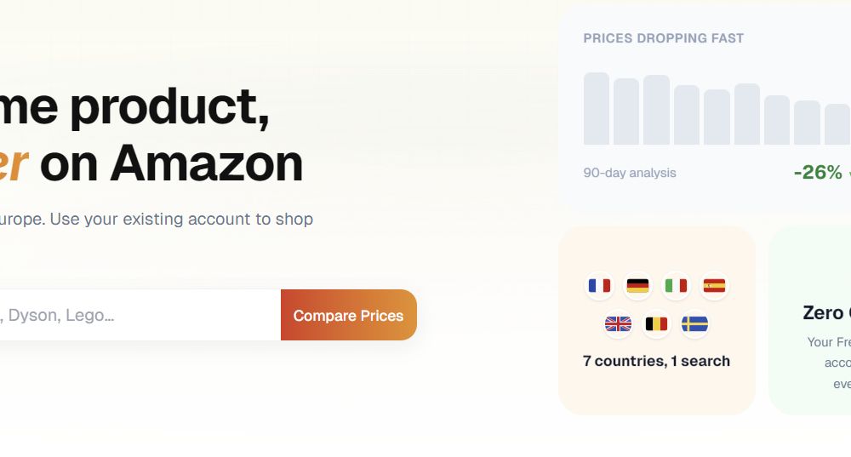Click the Italy flag icon

pyautogui.click(x=676, y=286)
